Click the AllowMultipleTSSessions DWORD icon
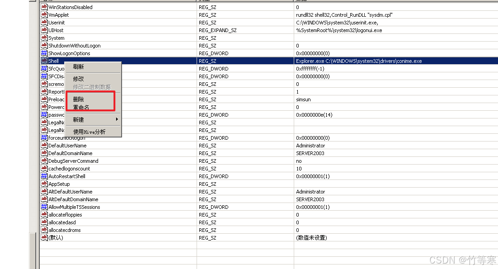Screen dimensions: 498x269 44,207
